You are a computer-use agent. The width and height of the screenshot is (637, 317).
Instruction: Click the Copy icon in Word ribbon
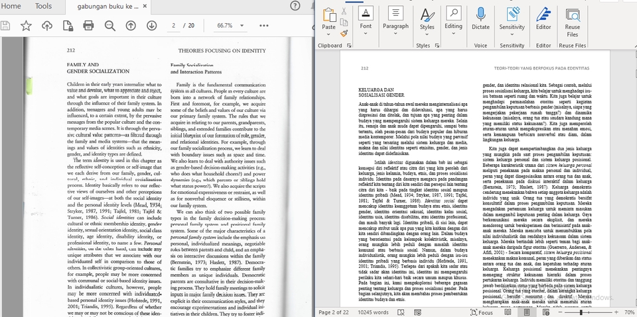[344, 23]
